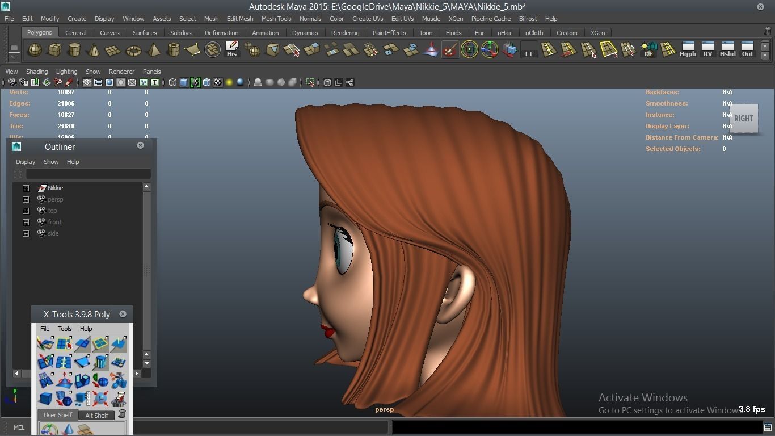Open the Mesh Tools menu
The image size is (775, 436).
click(276, 19)
